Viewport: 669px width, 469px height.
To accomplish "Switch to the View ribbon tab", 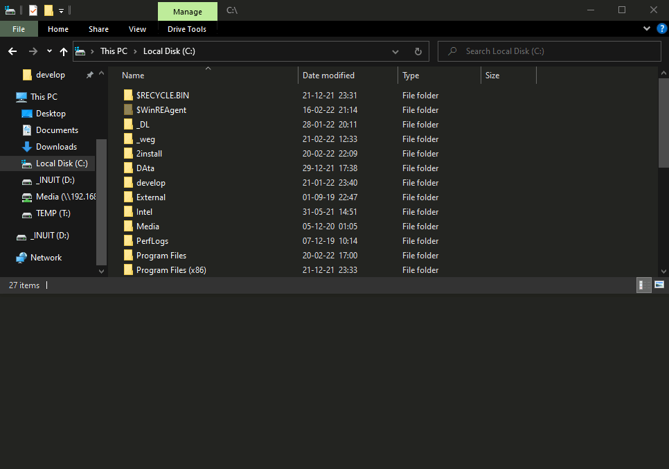I will click(137, 28).
